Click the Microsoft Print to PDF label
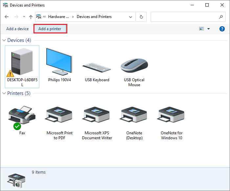 (59, 135)
